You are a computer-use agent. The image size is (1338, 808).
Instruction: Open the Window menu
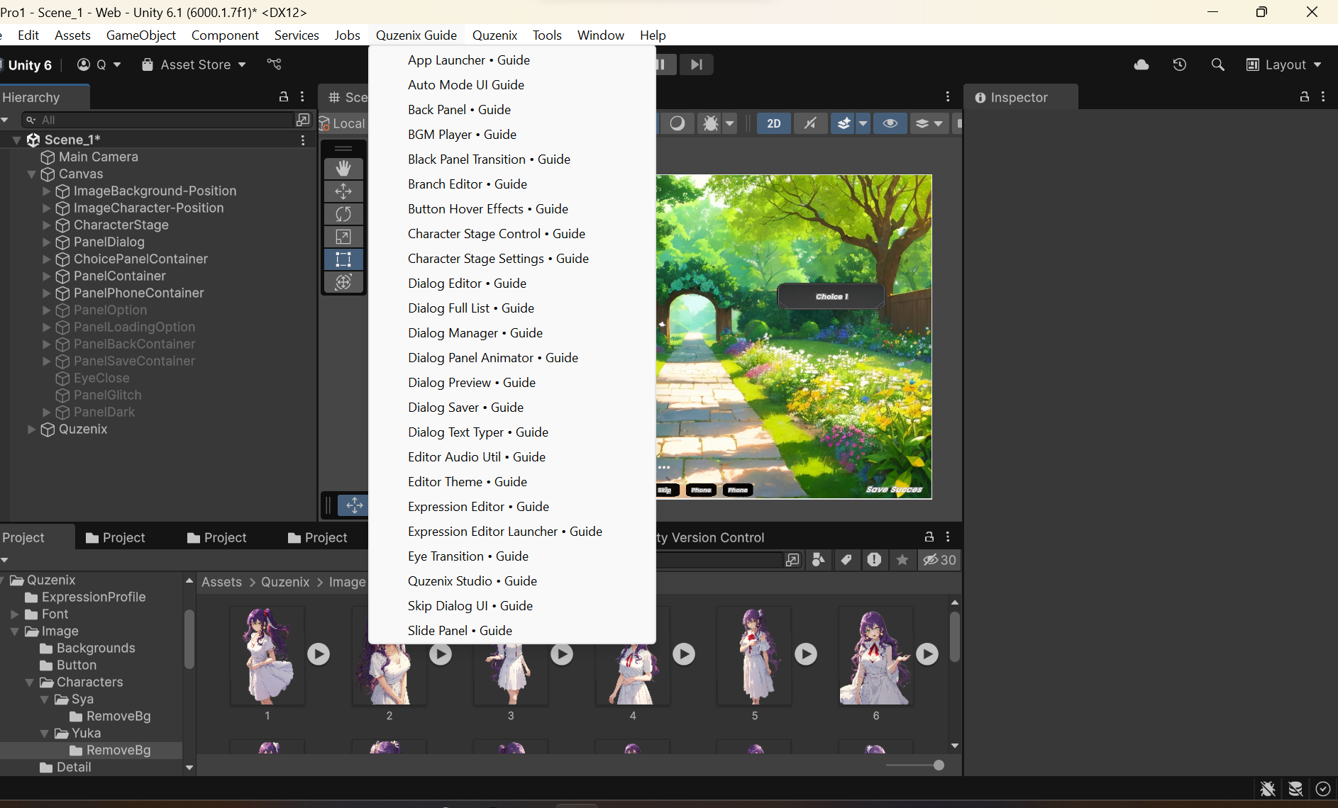pos(600,35)
